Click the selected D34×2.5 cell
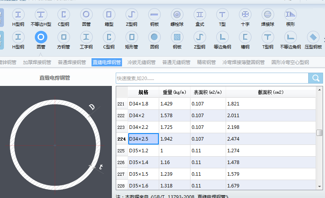The width and height of the screenshot is (325, 198). click(x=144, y=139)
